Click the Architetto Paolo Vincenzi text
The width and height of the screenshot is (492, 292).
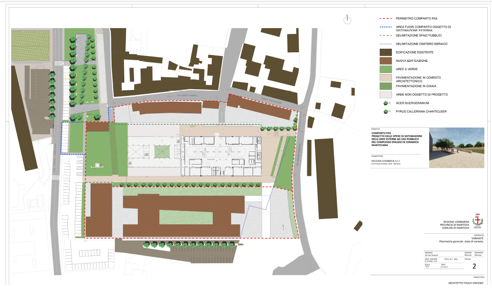[466, 283]
